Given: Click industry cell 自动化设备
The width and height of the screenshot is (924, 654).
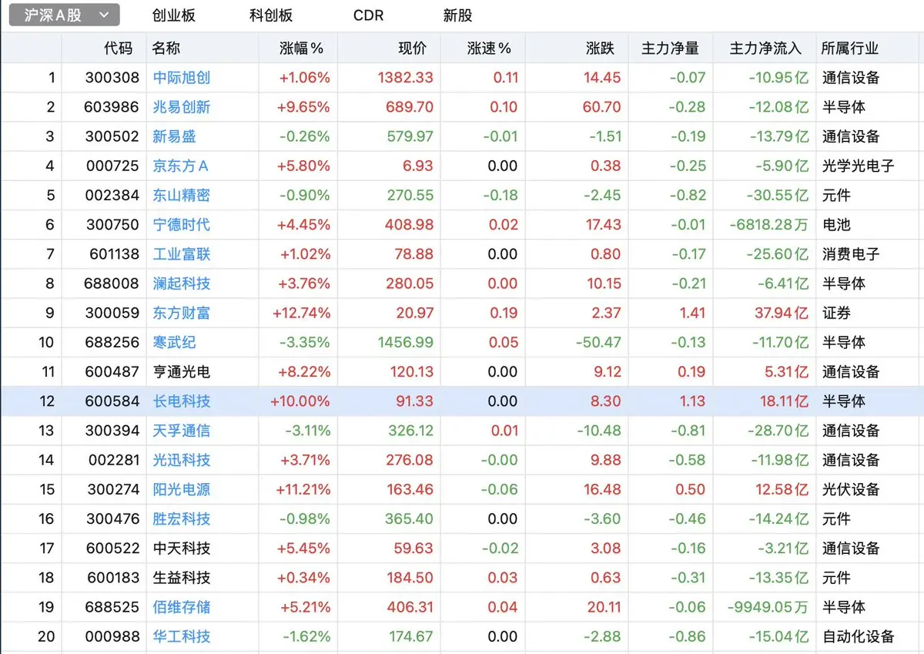Looking at the screenshot, I should coord(858,636).
